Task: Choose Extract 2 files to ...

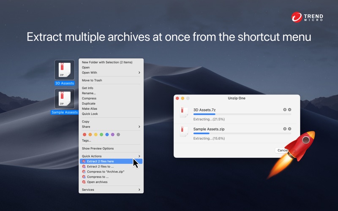Action: tap(111, 166)
